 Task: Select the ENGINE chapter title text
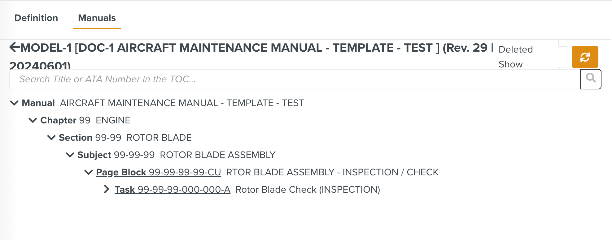[x=113, y=120]
